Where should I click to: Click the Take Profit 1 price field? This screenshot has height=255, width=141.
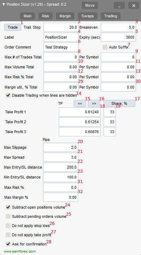pos(80,112)
